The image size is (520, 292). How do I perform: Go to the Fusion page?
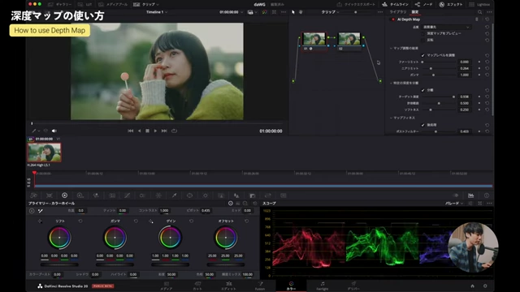260,286
